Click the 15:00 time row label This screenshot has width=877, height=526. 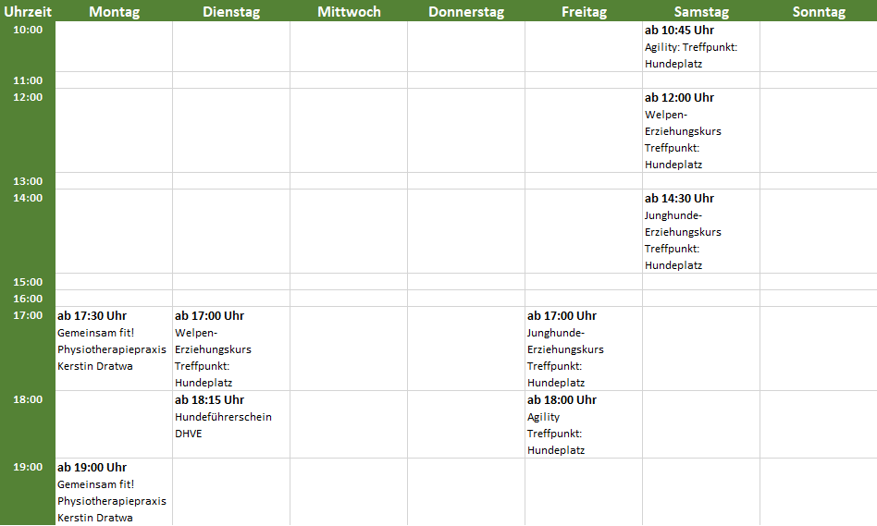28,282
